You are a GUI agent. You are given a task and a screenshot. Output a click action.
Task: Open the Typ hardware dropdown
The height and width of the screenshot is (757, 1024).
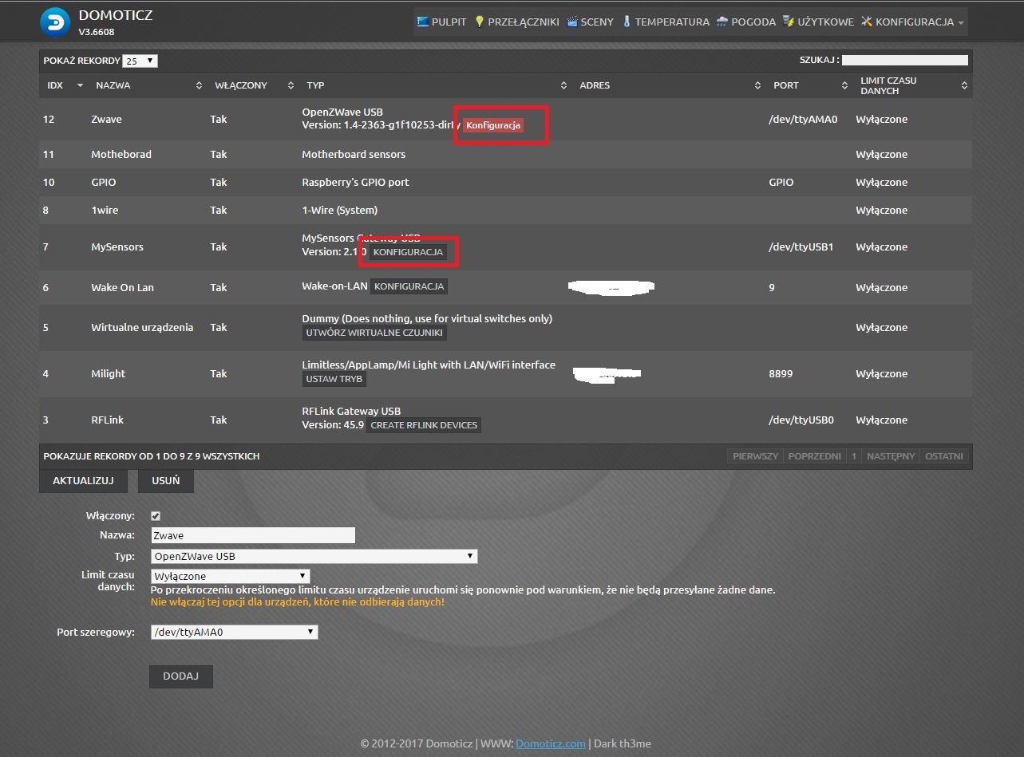314,556
